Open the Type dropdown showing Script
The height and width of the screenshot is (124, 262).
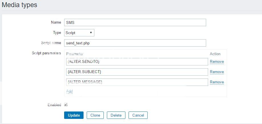click(79, 33)
